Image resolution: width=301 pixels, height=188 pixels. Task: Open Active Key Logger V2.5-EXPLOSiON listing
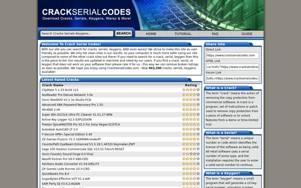click(67, 119)
